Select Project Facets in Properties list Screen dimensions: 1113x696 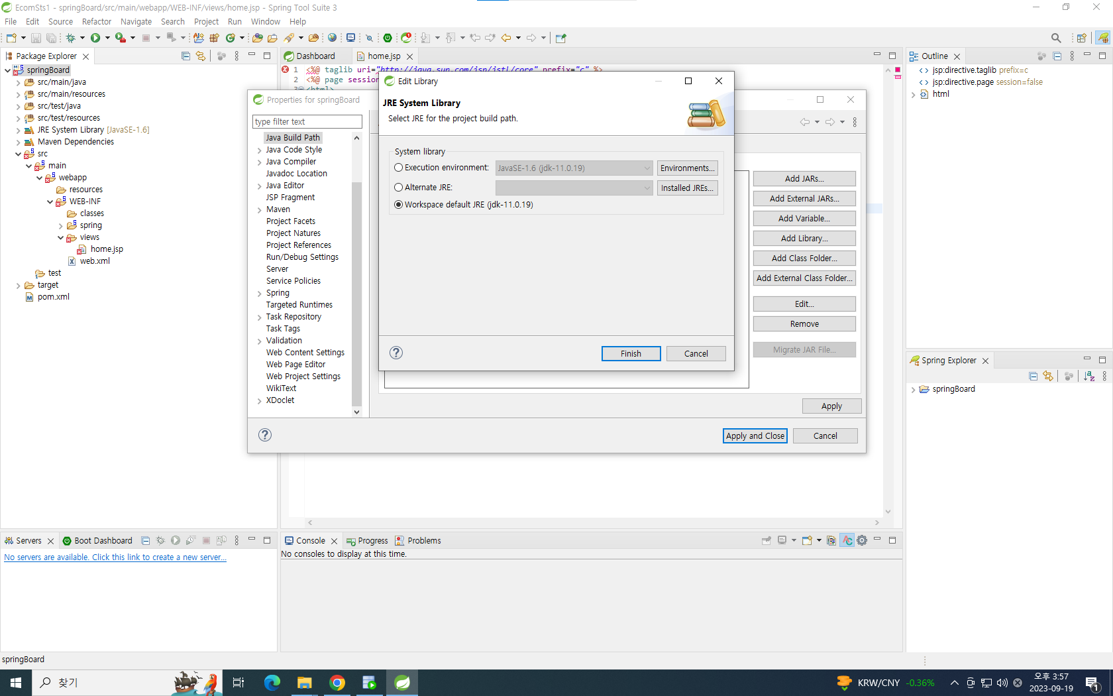[291, 221]
